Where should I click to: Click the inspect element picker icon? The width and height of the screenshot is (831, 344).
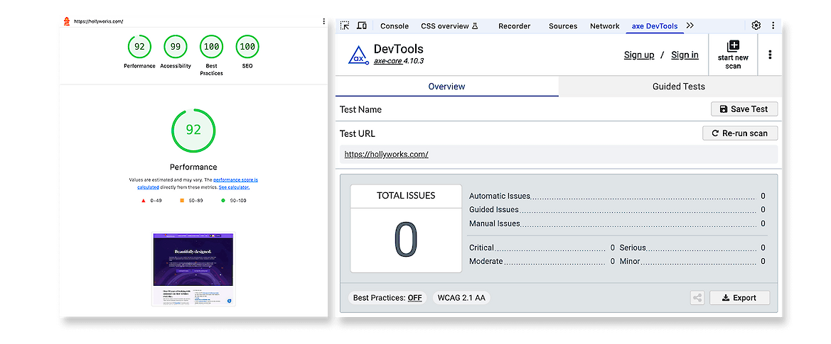[x=345, y=26]
